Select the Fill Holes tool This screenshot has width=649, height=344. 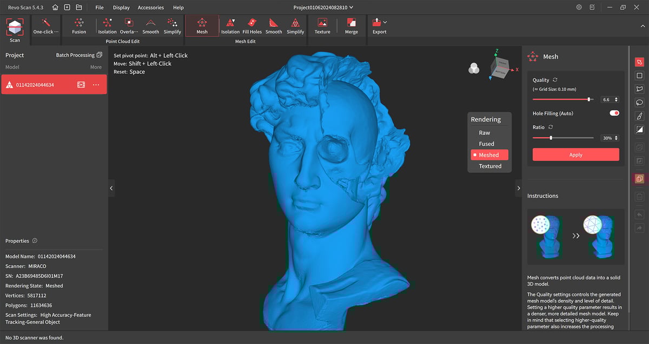pyautogui.click(x=252, y=25)
